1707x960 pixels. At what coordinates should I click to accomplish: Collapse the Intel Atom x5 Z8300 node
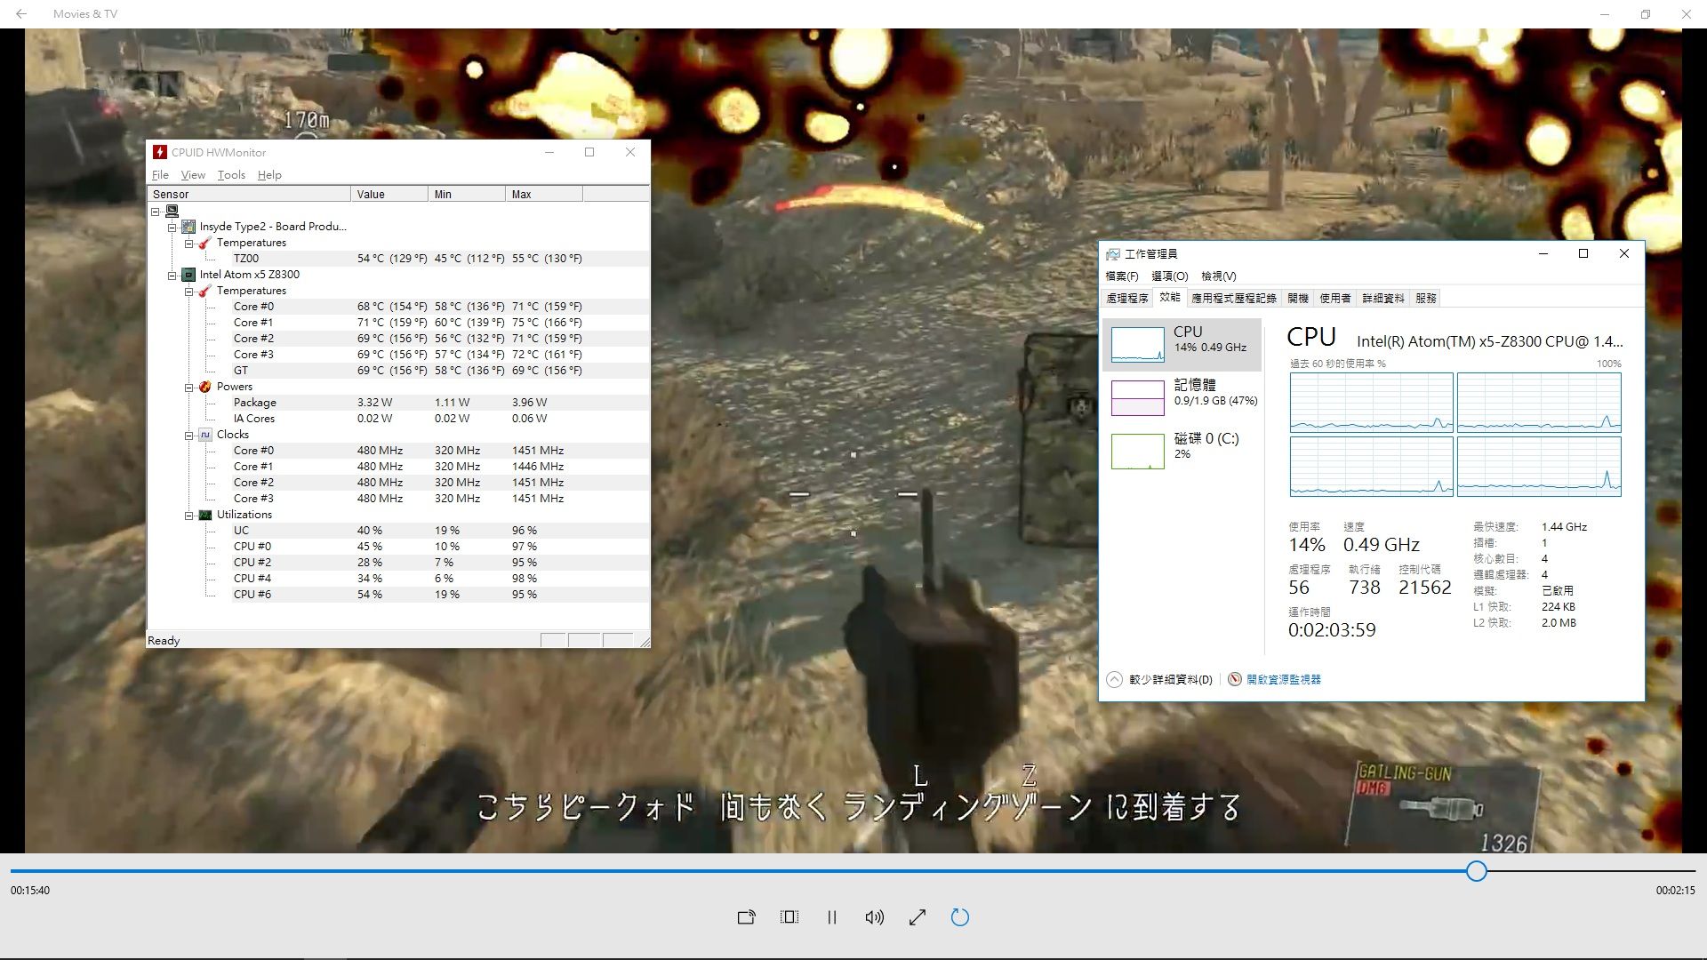172,276
